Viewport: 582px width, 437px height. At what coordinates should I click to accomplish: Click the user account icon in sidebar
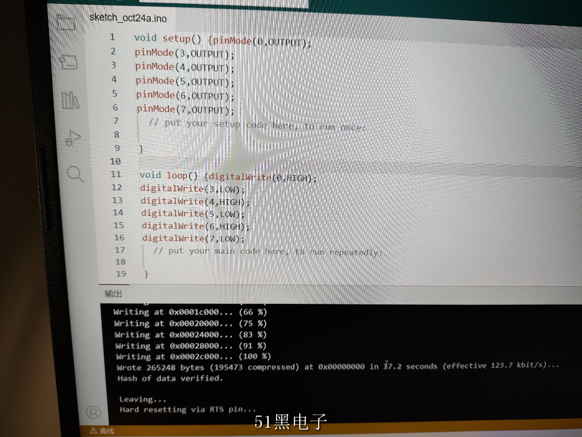(x=93, y=412)
